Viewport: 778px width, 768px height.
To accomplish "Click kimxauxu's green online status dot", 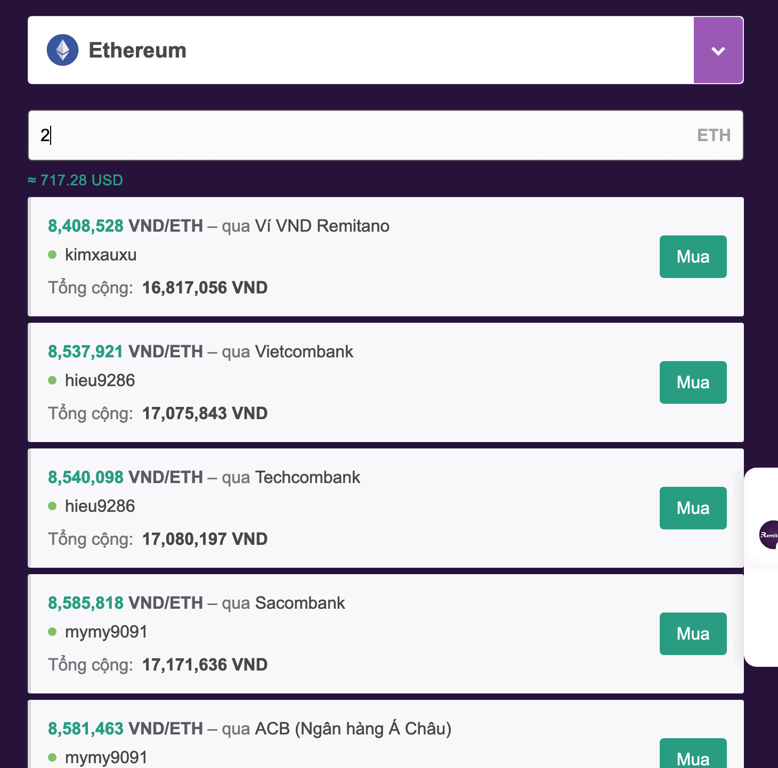I will 52,255.
